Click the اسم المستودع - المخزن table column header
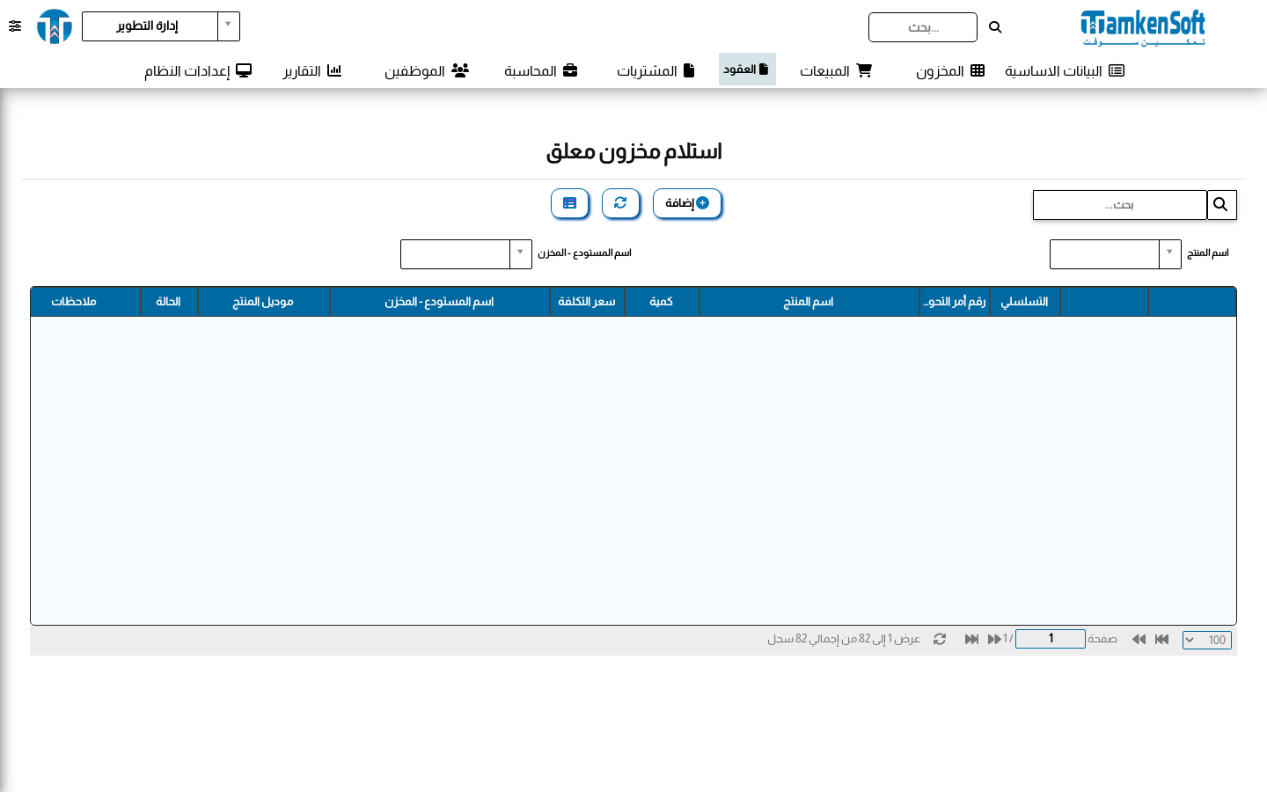The image size is (1267, 792). pyautogui.click(x=440, y=302)
